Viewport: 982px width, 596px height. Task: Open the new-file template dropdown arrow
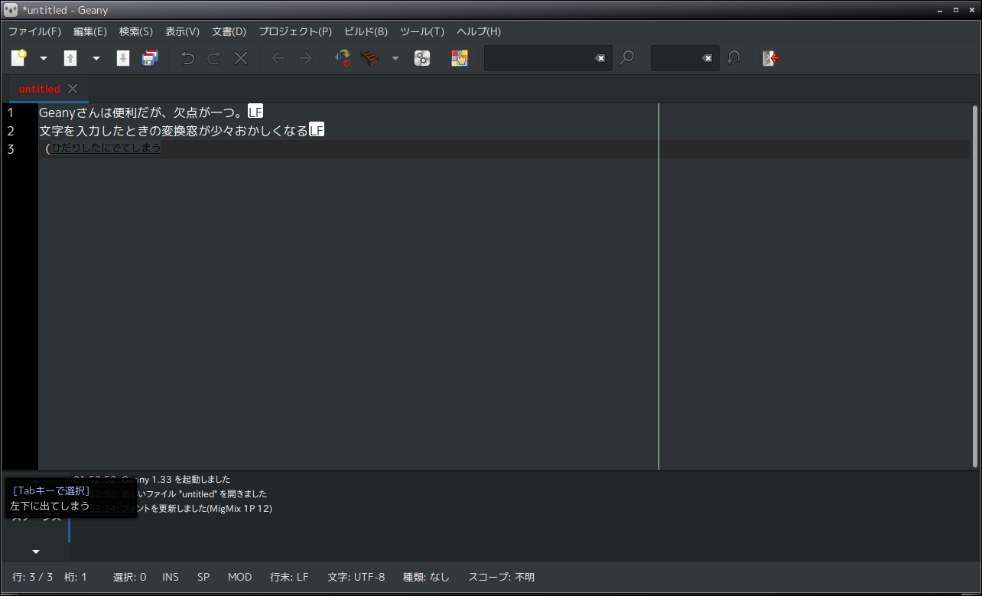(44, 58)
